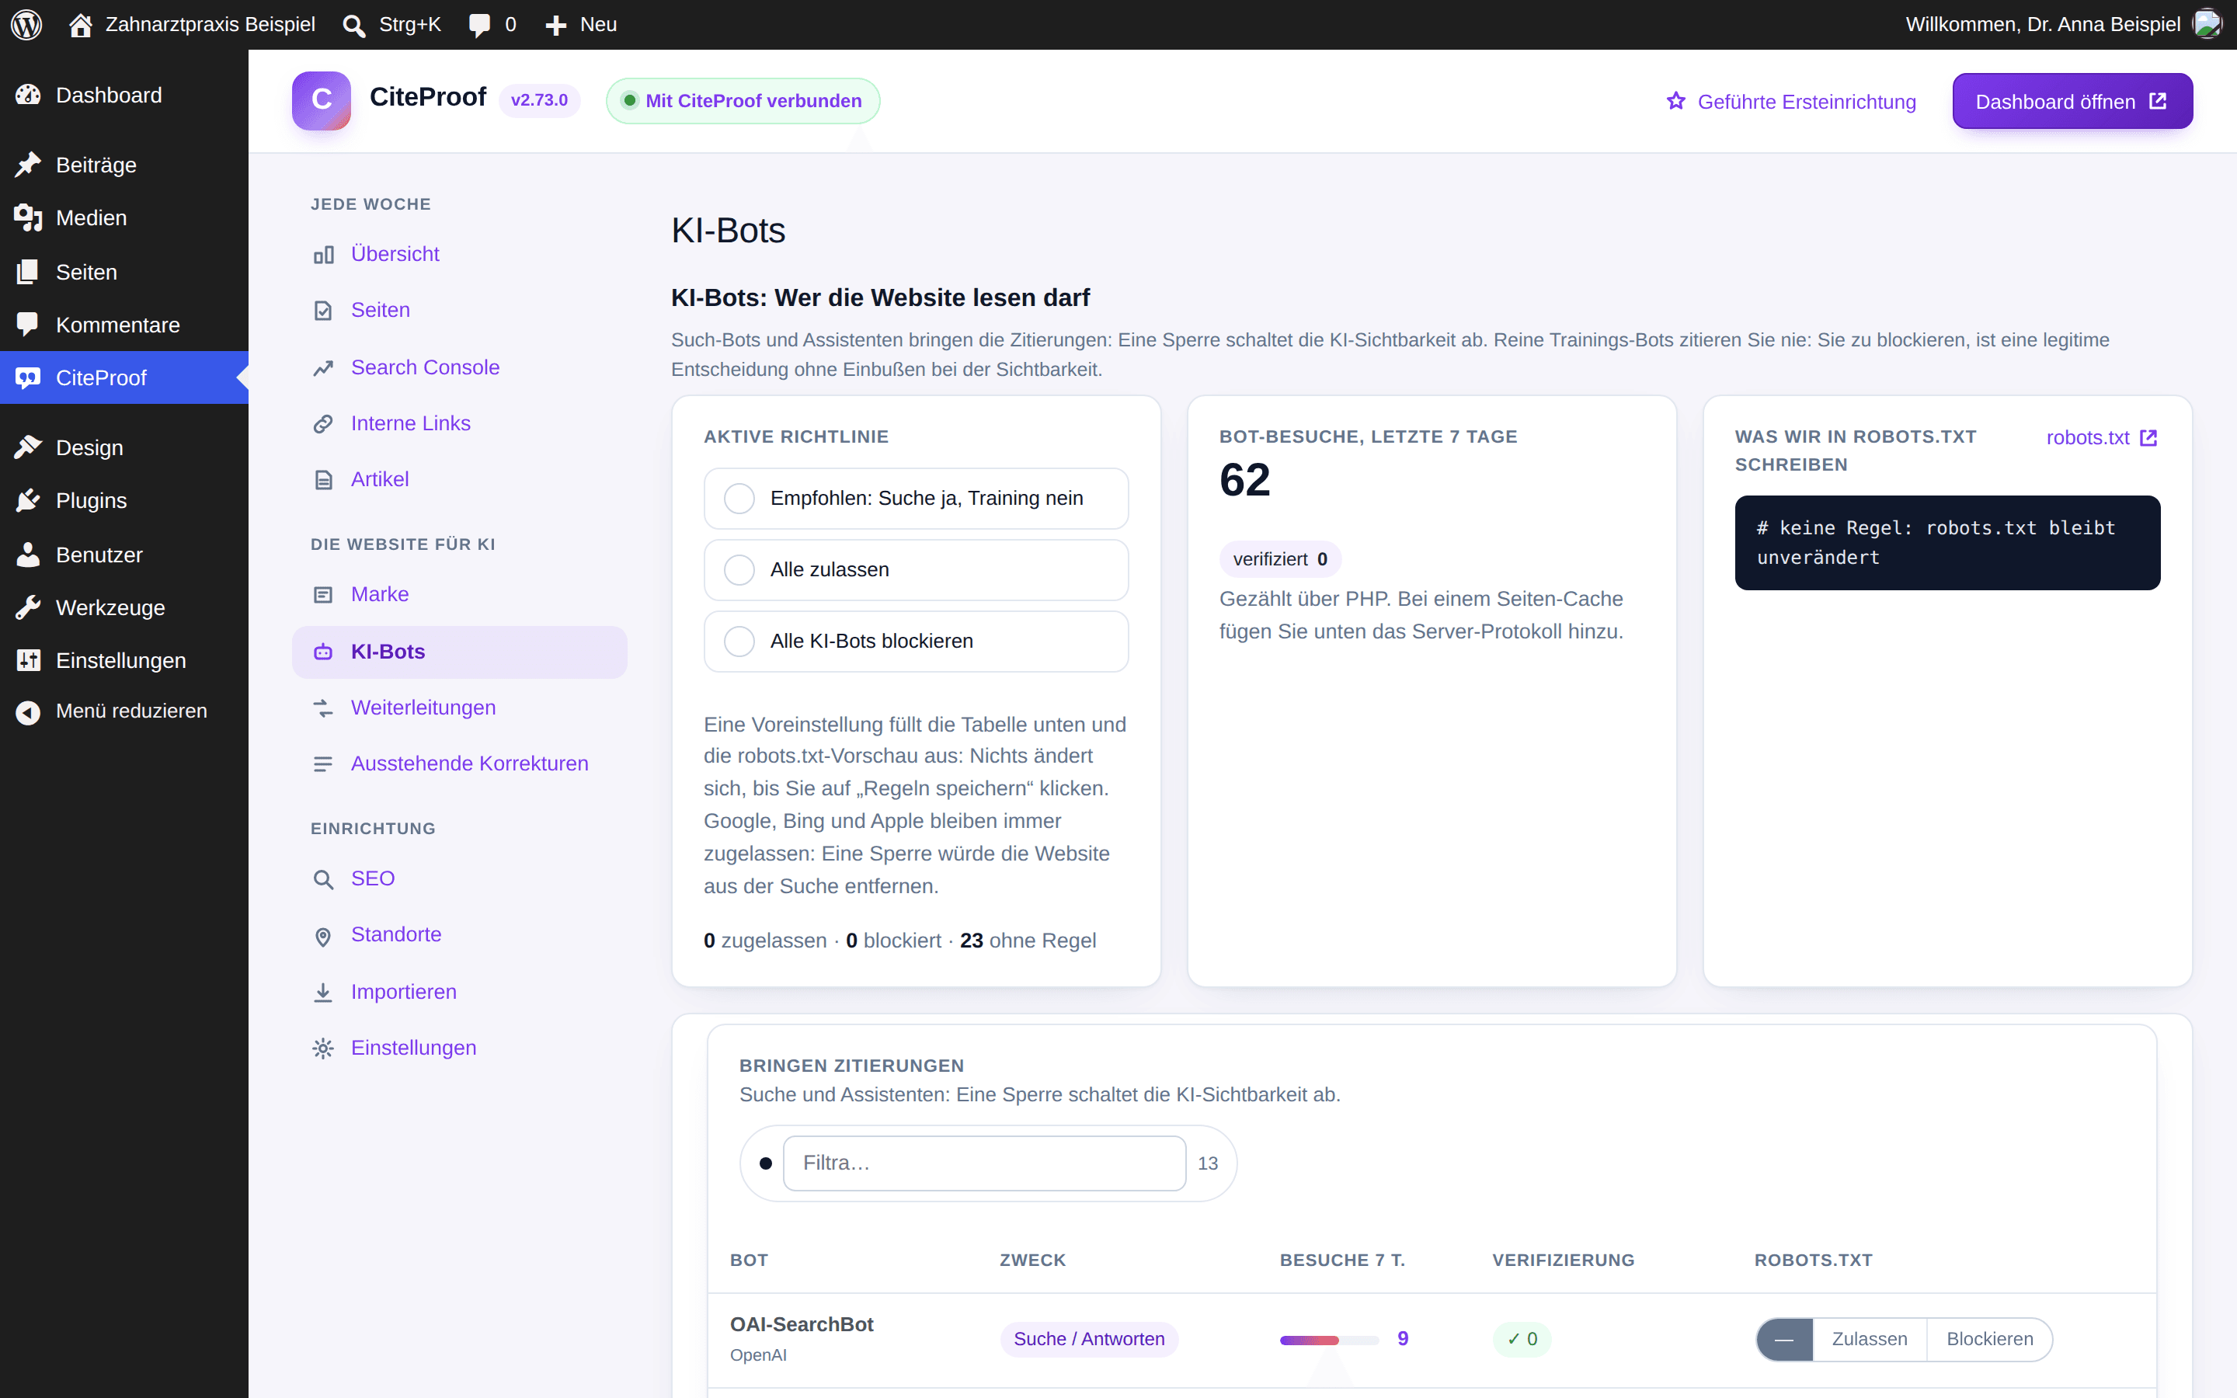Click the Menü reduzieren collapse arrow icon

pyautogui.click(x=28, y=711)
